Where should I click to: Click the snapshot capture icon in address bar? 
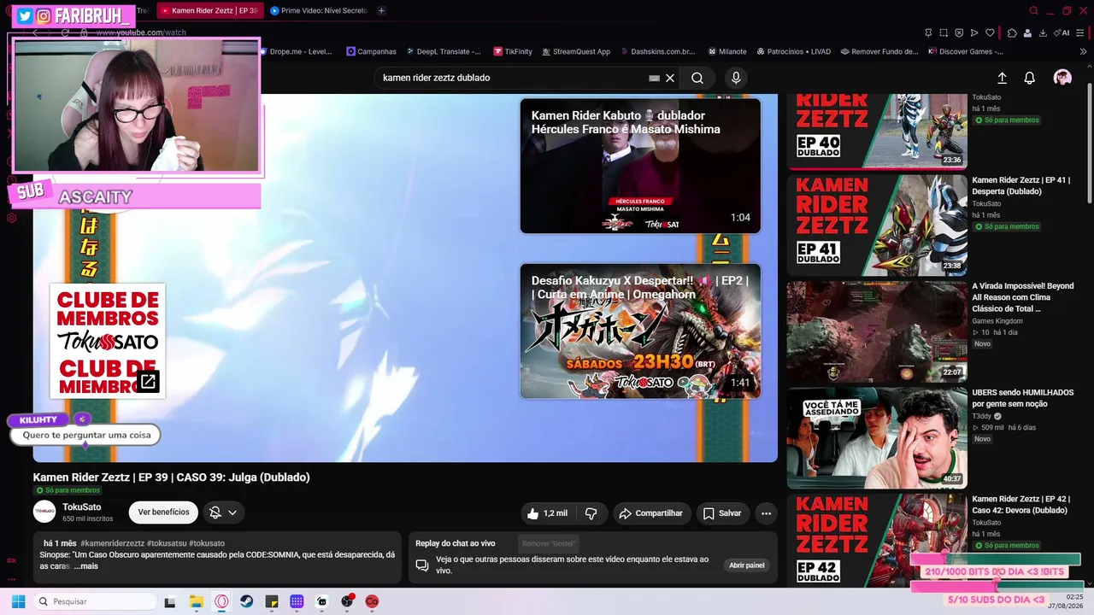pyautogui.click(x=944, y=32)
